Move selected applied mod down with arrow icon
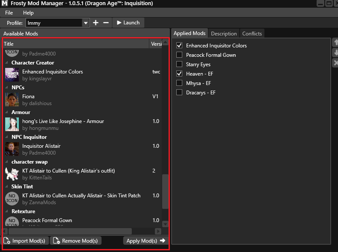 [x=335, y=53]
